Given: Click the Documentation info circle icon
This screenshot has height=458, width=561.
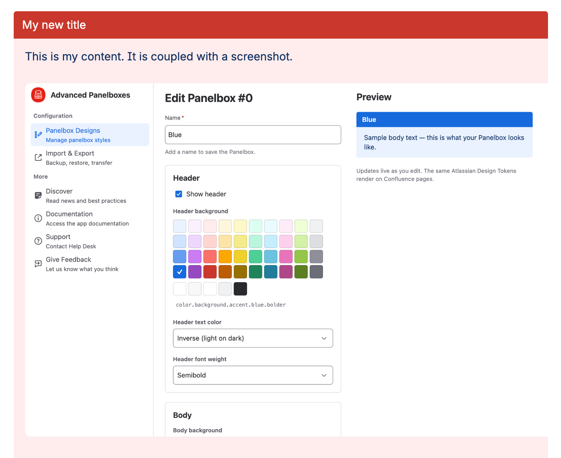Looking at the screenshot, I should click(x=38, y=218).
